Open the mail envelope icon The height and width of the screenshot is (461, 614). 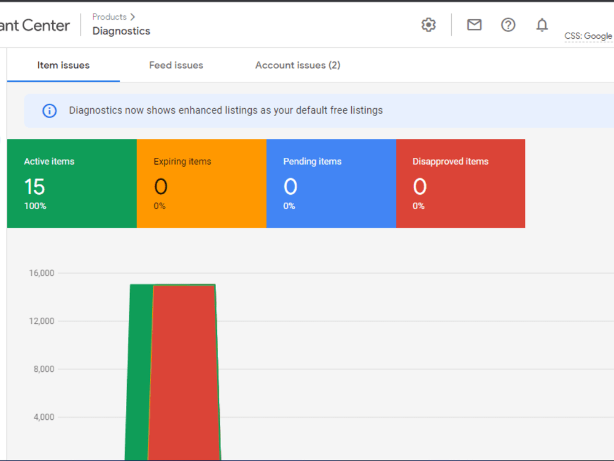point(474,25)
